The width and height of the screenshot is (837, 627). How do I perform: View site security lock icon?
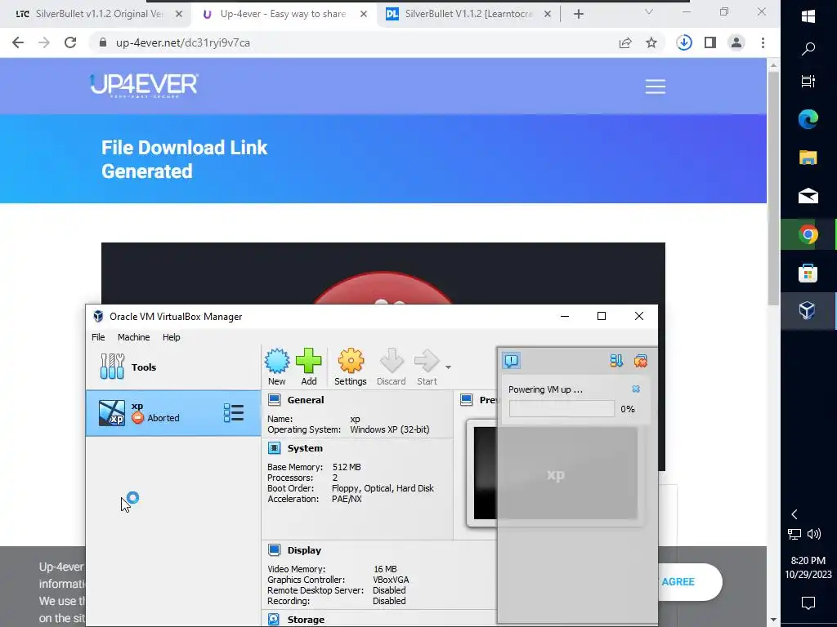point(103,42)
